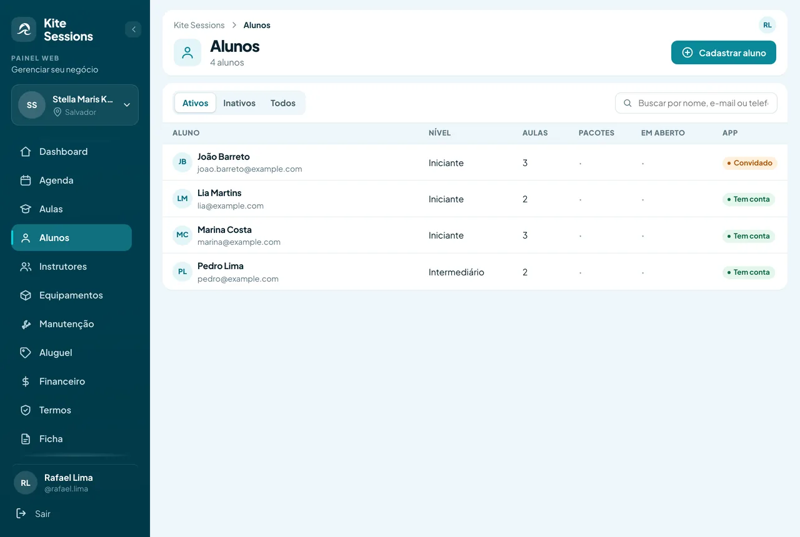800x537 pixels.
Task: Open the RL avatar menu at top right
Action: 767,25
